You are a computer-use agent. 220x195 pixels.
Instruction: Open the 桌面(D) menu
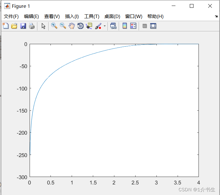[x=112, y=16]
